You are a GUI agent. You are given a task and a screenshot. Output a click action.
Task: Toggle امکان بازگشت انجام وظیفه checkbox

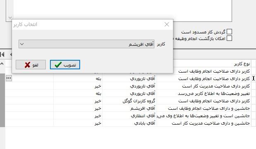click(229, 38)
